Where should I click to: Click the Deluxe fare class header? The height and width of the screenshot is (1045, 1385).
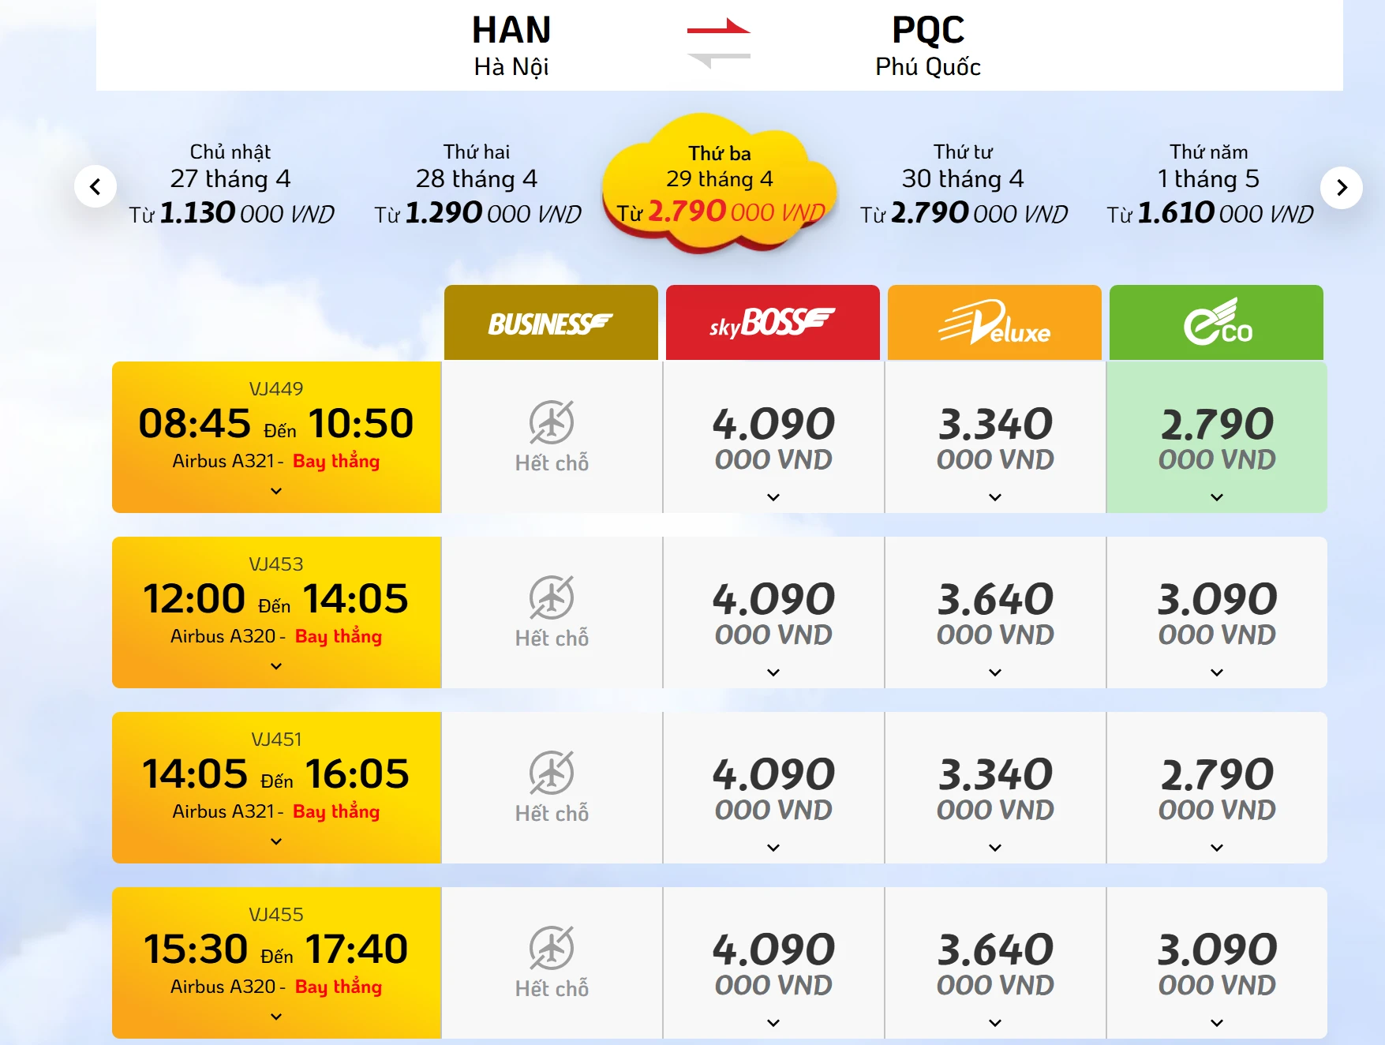(994, 322)
